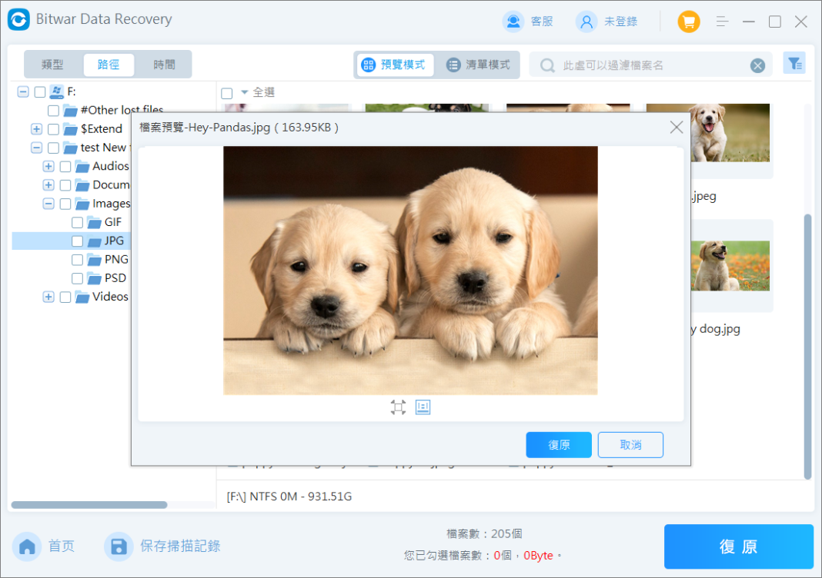Click the file info icon in preview dialog
The width and height of the screenshot is (822, 578).
pos(423,407)
